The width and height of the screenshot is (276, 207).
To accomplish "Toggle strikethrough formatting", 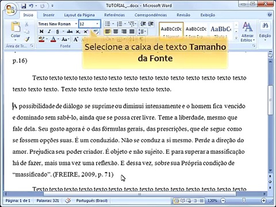I will (70, 32).
